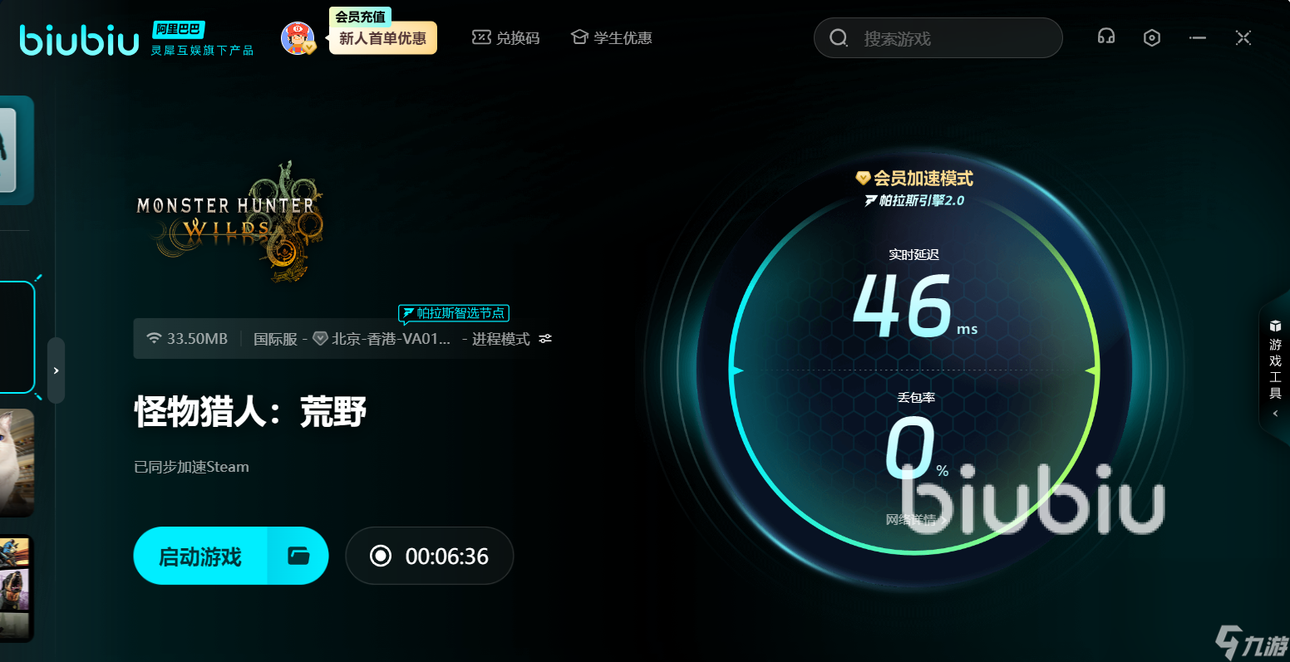Open the 网络详情 network details link
This screenshot has width=1290, height=662.
(916, 520)
